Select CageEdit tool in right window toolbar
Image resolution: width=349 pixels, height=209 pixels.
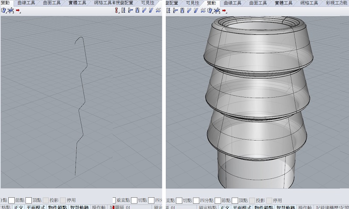click(x=217, y=10)
